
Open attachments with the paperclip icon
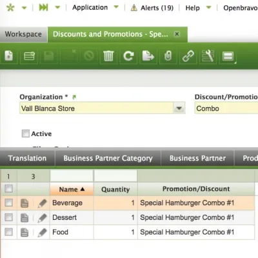point(168,56)
